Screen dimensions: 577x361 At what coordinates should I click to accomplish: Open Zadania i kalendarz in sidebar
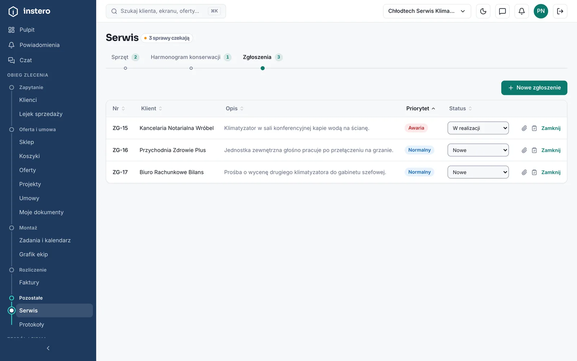[x=54, y=240]
